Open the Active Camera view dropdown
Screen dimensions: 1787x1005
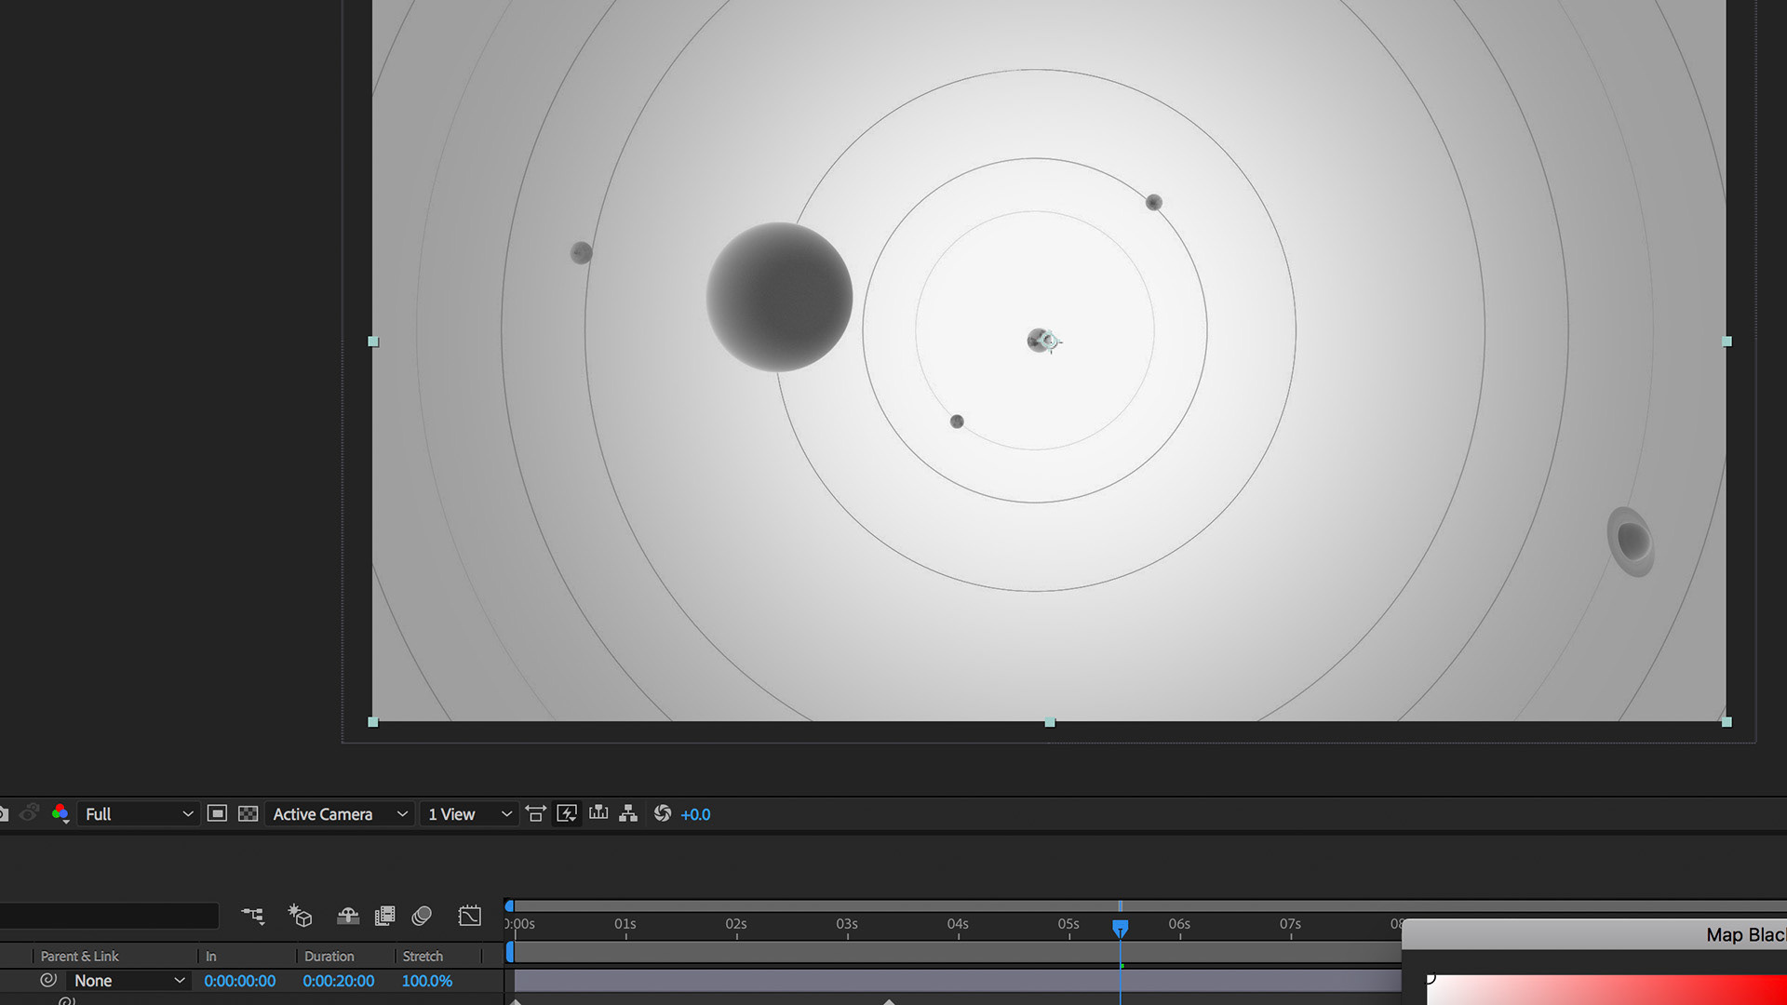(x=339, y=813)
